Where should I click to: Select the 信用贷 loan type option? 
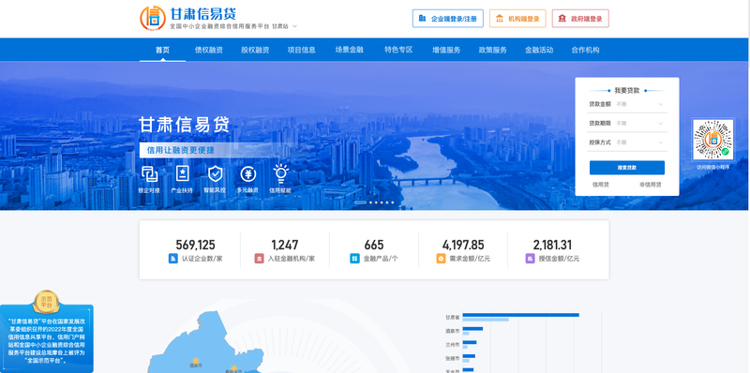pos(600,185)
